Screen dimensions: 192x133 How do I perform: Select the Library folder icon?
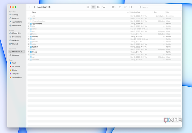[31, 37]
